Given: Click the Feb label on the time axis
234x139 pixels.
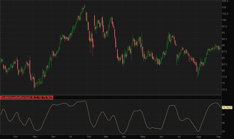Looking at the screenshot, I should pos(89,136).
